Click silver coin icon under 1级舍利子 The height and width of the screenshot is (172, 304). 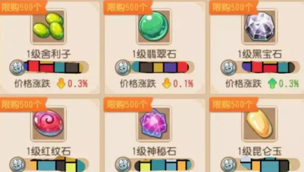click(17, 68)
